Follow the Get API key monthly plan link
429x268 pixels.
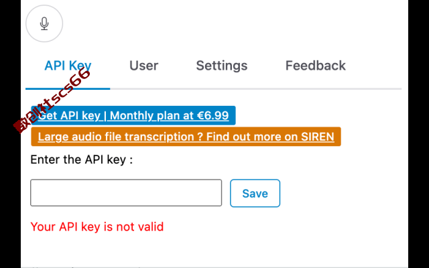pos(133,115)
